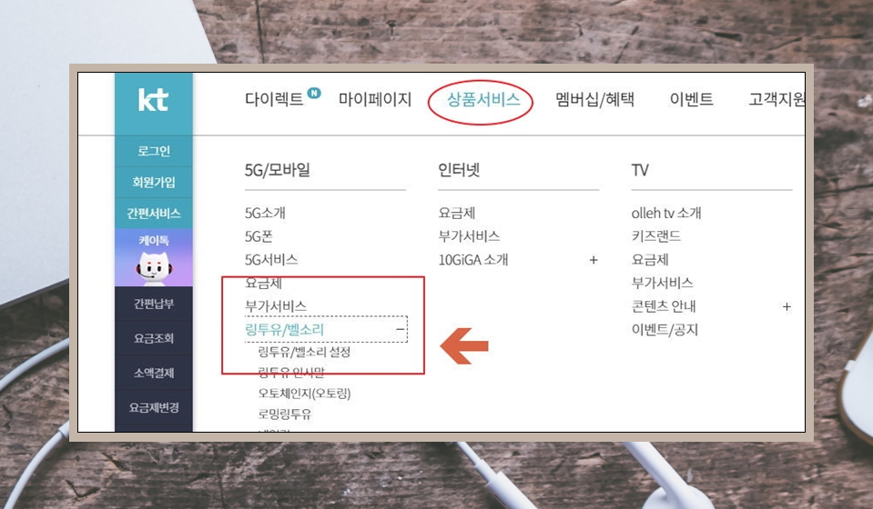Open the 이벤트/공지 link

(x=665, y=330)
